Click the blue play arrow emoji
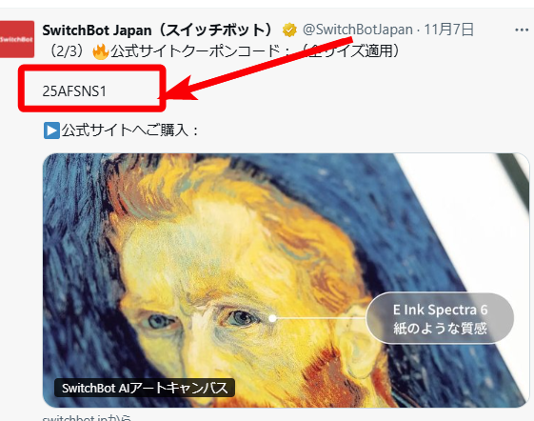The image size is (534, 421). tap(51, 130)
